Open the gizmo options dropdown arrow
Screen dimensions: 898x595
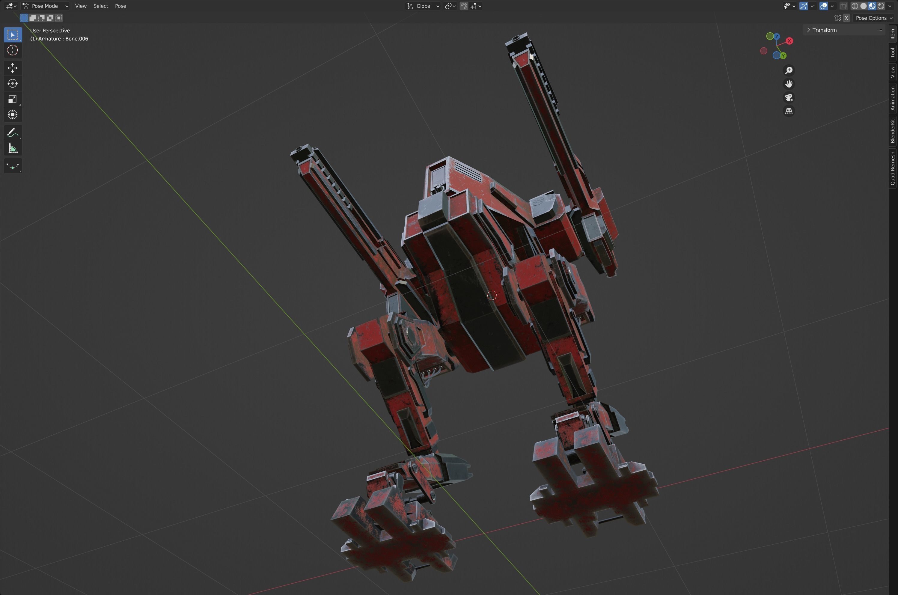(x=812, y=6)
